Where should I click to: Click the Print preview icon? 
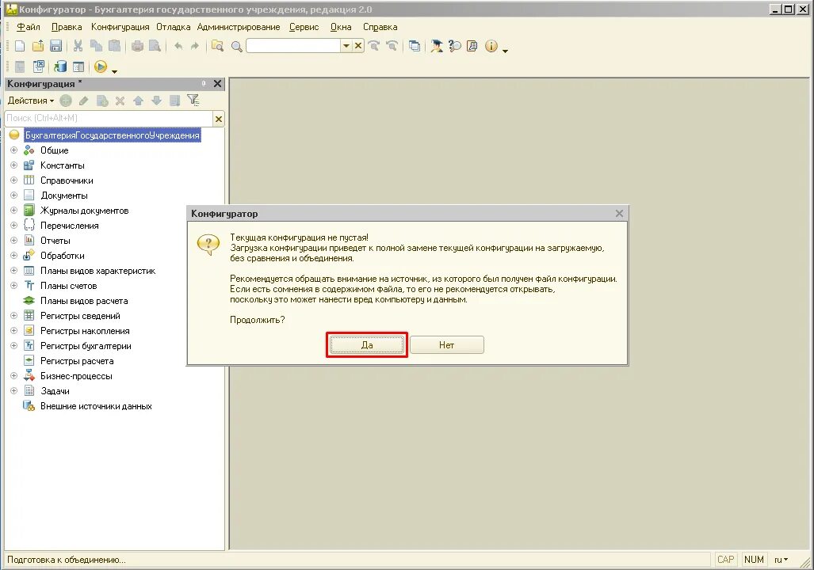pos(155,46)
